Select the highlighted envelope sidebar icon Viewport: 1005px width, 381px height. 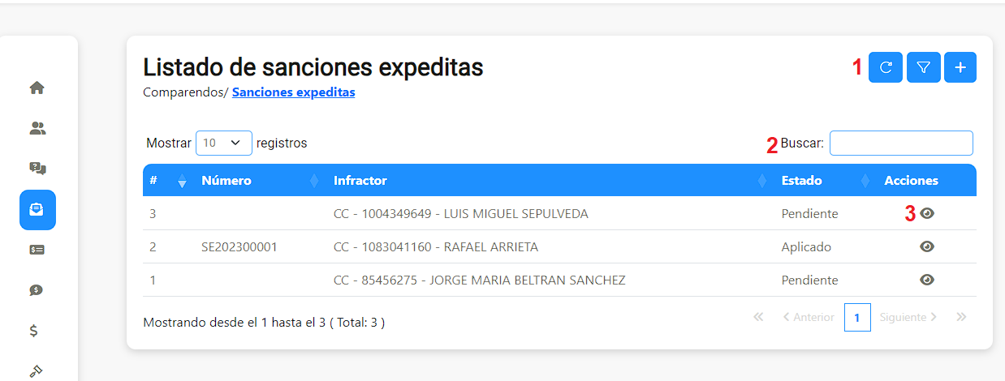(37, 210)
